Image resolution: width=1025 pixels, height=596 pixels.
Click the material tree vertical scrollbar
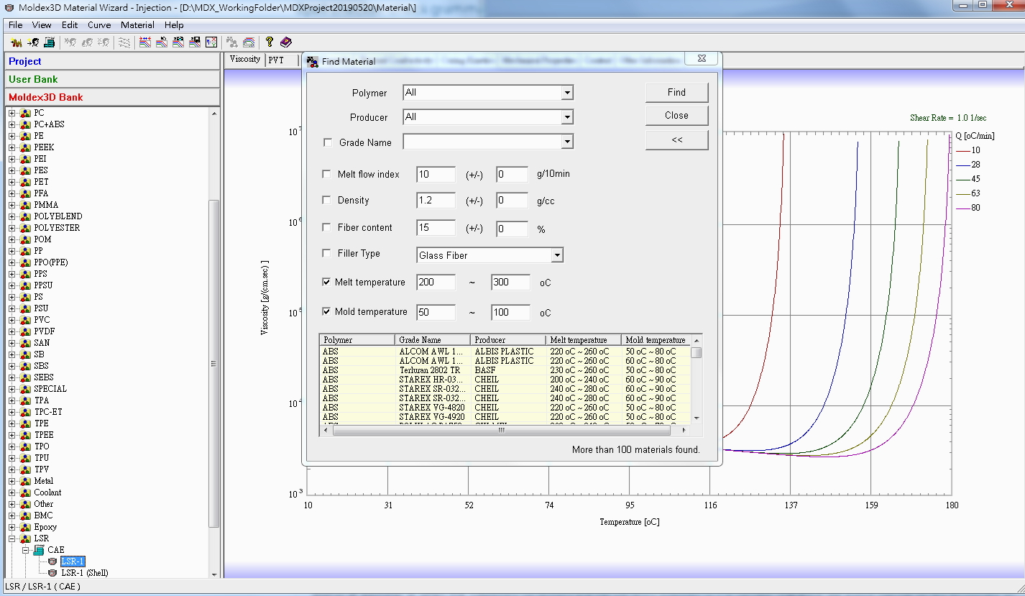[x=214, y=363]
